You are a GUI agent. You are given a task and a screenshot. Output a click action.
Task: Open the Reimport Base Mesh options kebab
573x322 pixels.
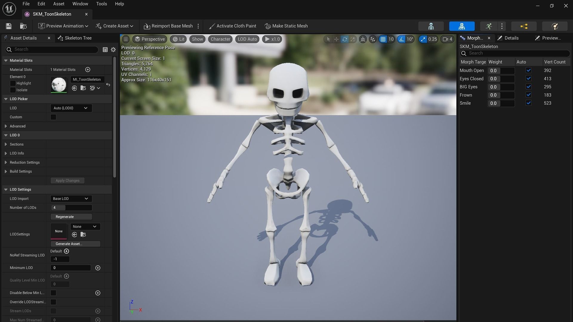pyautogui.click(x=198, y=26)
